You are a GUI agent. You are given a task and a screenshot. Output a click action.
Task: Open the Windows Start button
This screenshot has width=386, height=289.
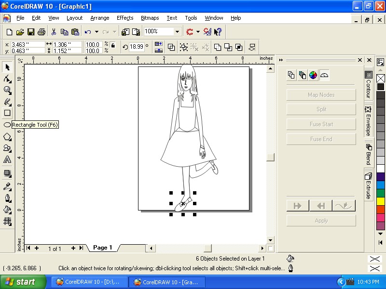click(23, 282)
